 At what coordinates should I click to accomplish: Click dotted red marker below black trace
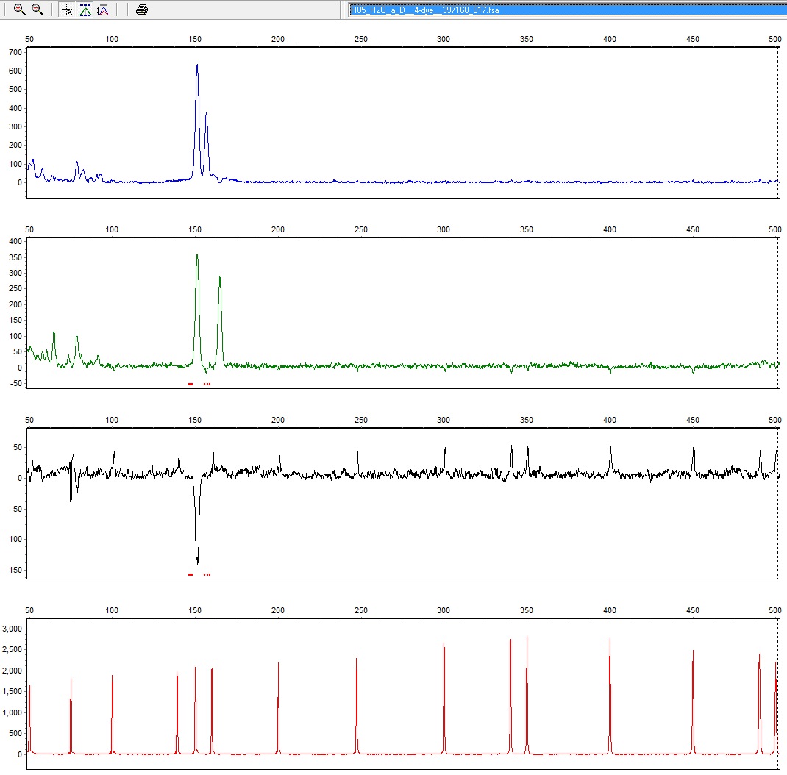point(207,574)
